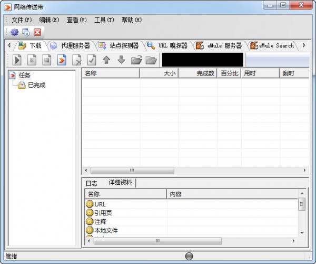
Task: Click the settings gear icon
Action: pyautogui.click(x=14, y=32)
